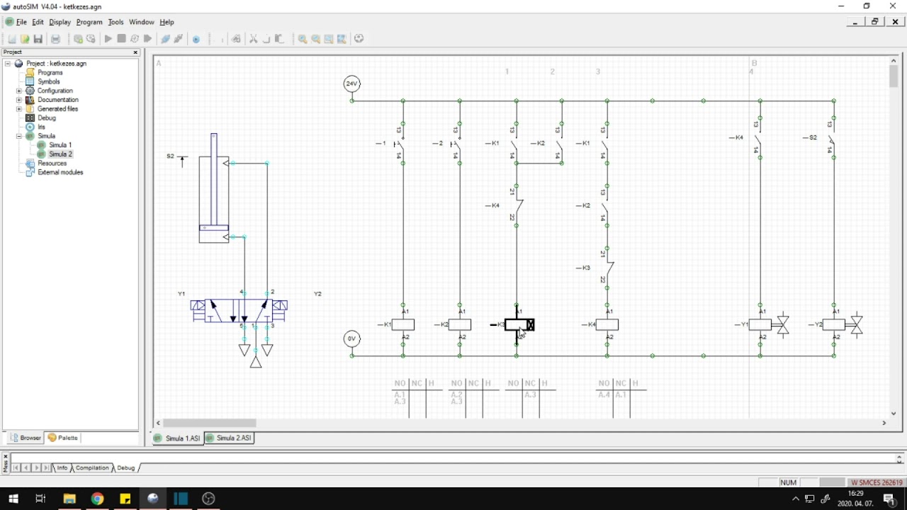Click the Paste clipboard toolbar icon
This screenshot has width=907, height=510.
(279, 39)
